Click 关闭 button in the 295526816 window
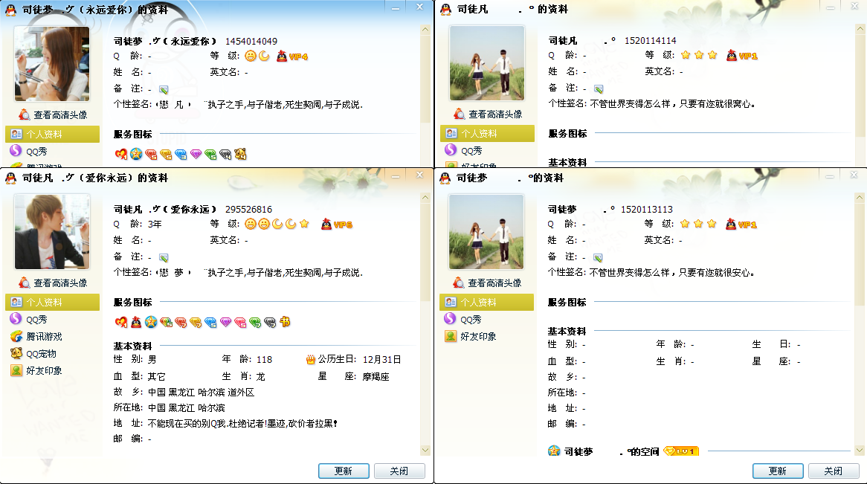867x484 pixels. (x=399, y=471)
